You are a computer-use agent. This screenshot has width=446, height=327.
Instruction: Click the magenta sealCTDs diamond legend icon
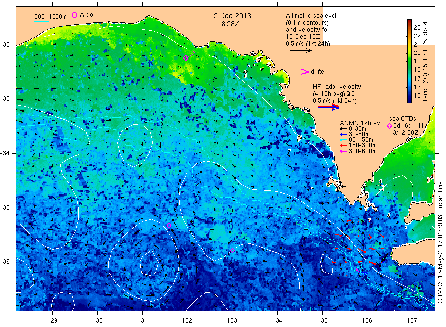point(390,126)
